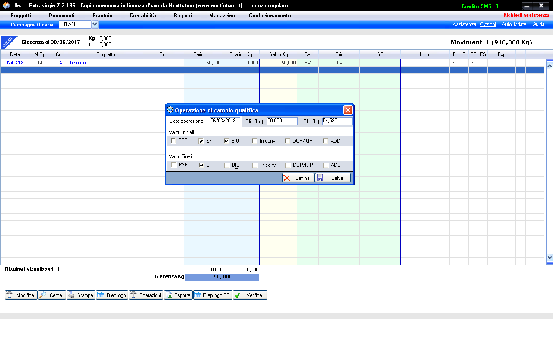553x364 pixels.
Task: Open date link 02/03/18
Action: pyautogui.click(x=14, y=63)
